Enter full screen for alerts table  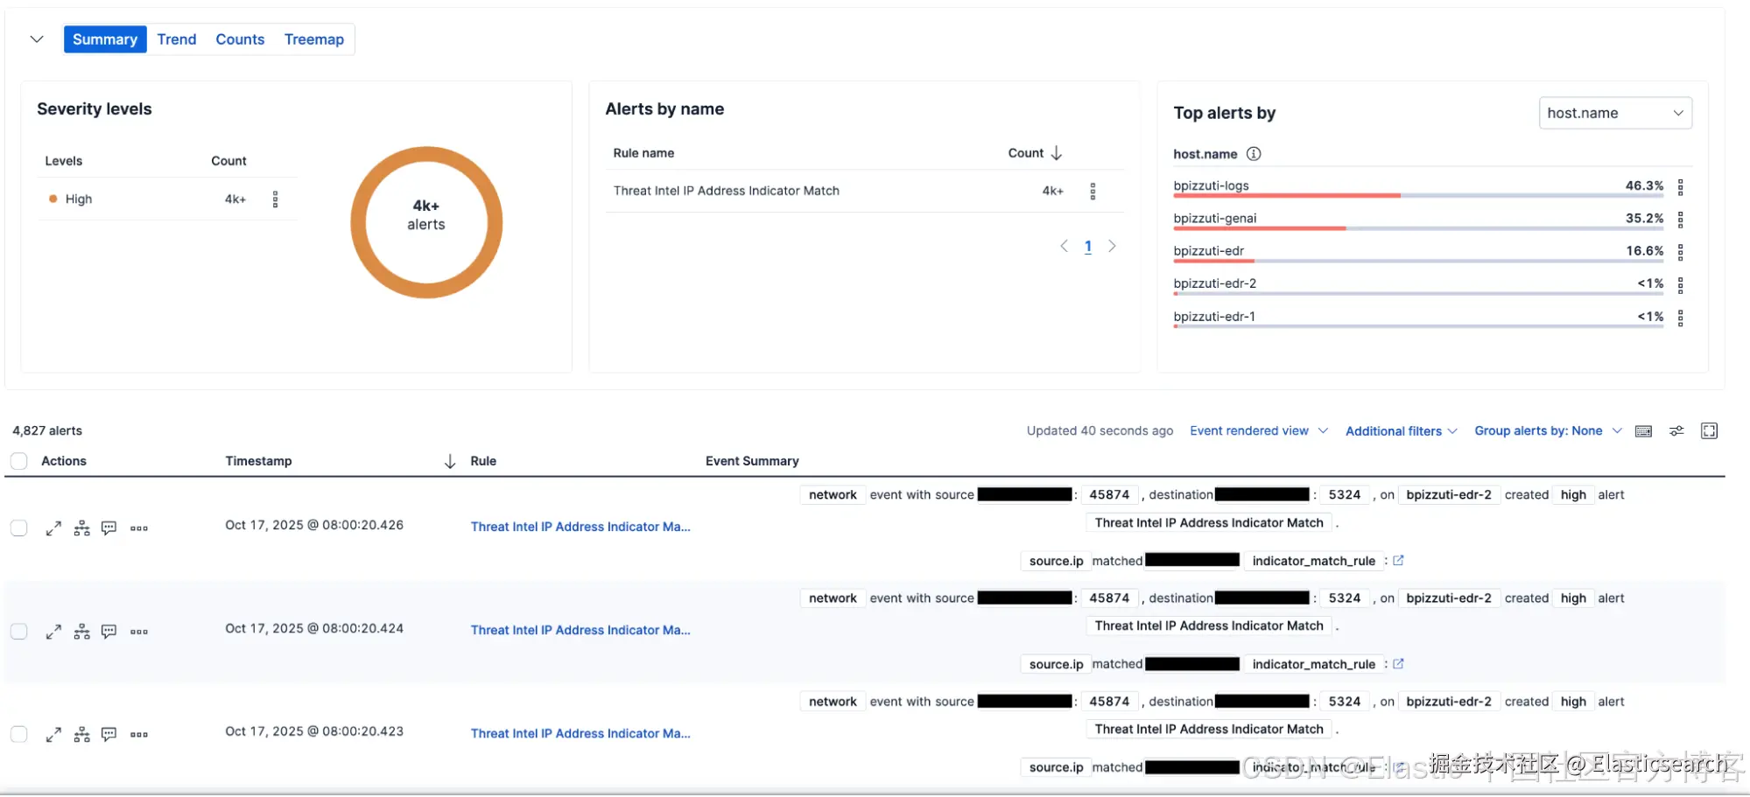click(x=1709, y=431)
